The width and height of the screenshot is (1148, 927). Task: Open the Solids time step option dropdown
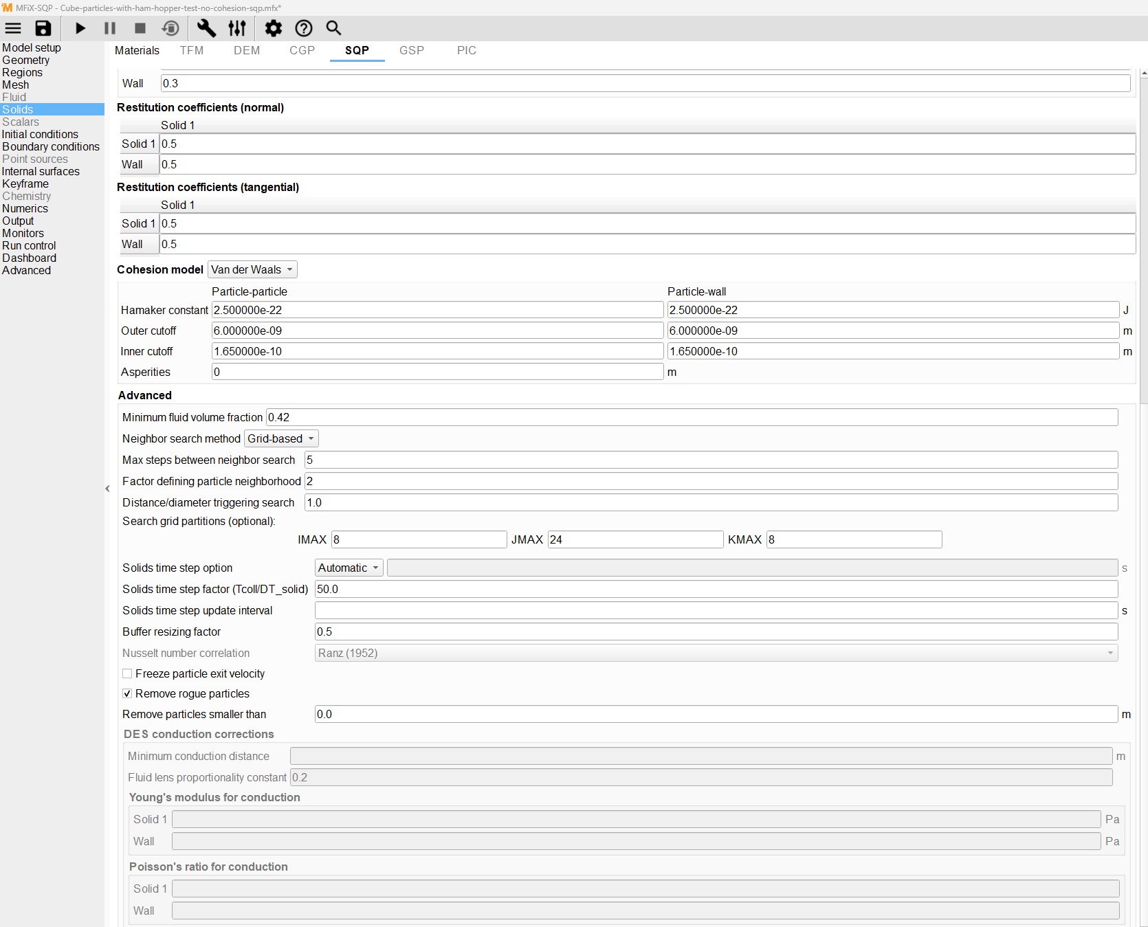pyautogui.click(x=349, y=568)
